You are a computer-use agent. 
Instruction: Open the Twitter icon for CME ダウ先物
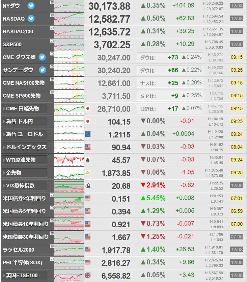42,57
